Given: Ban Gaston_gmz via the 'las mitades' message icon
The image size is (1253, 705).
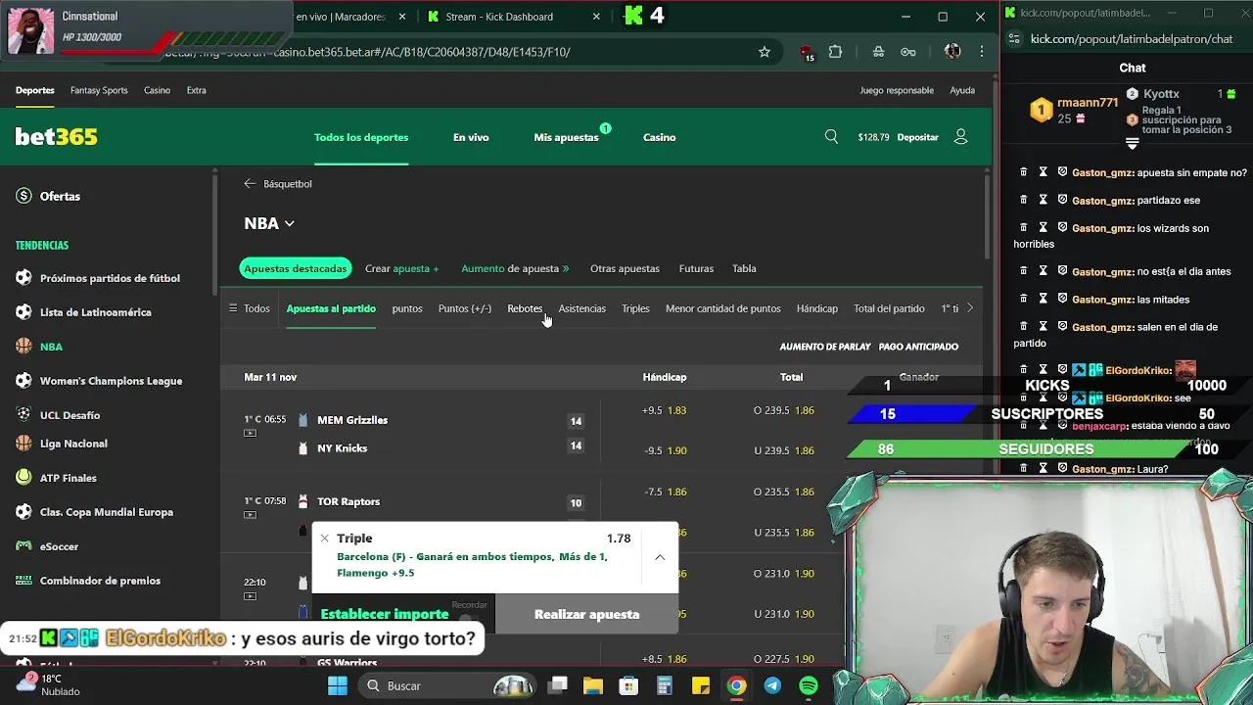Looking at the screenshot, I should coord(1063,300).
